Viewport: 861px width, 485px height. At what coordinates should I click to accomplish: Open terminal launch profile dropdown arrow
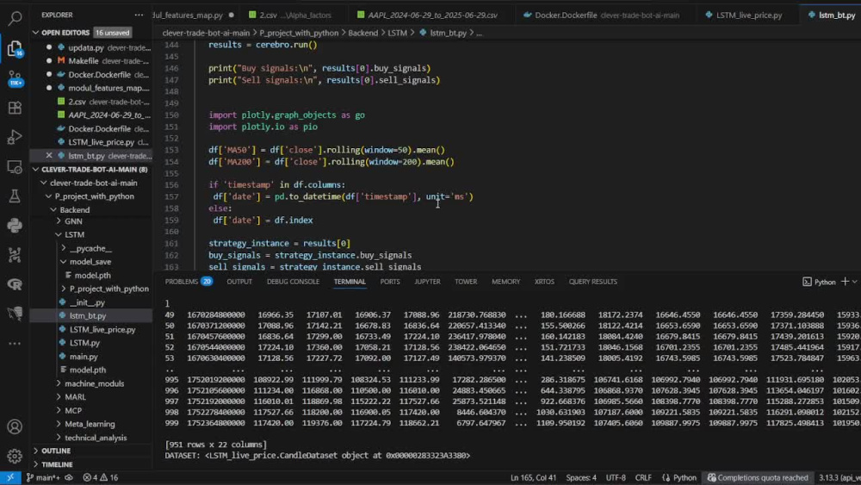tap(854, 282)
